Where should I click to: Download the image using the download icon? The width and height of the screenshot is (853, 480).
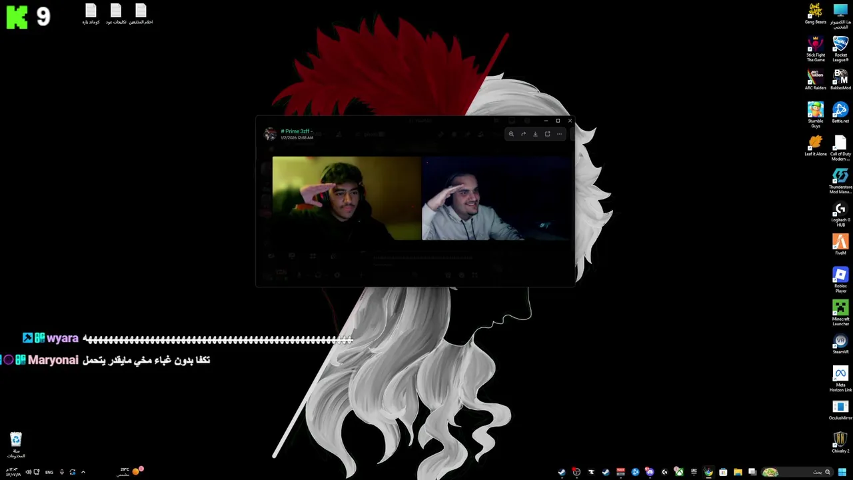point(535,134)
